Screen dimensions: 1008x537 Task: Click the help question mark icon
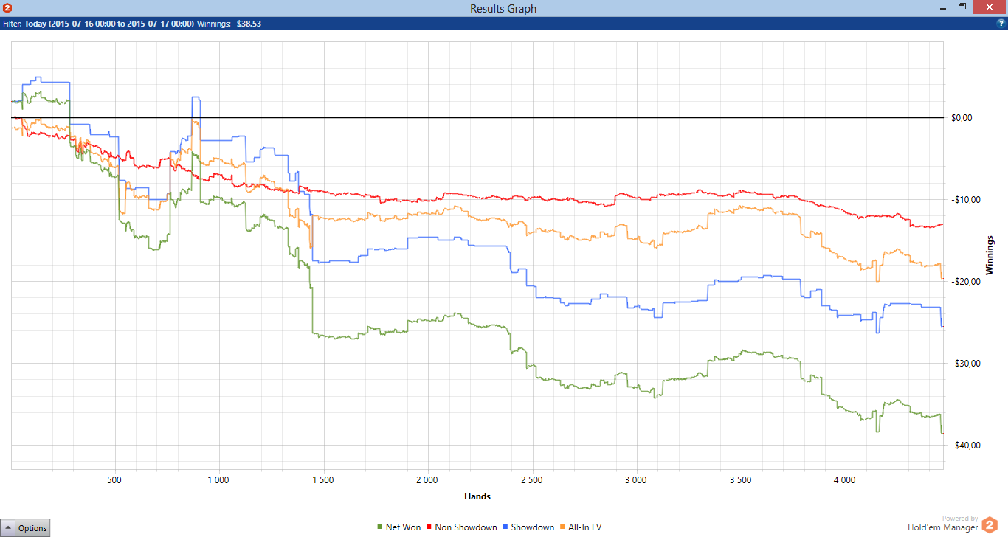click(1001, 24)
